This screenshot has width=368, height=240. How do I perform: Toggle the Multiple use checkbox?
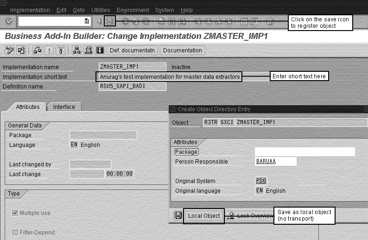click(x=15, y=213)
